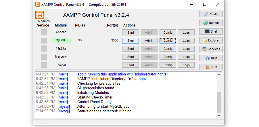
Task: Toggle the MySQL service checkbox
Action: (x=43, y=40)
